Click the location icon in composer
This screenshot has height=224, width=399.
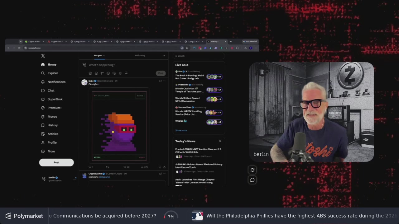pyautogui.click(x=120, y=73)
